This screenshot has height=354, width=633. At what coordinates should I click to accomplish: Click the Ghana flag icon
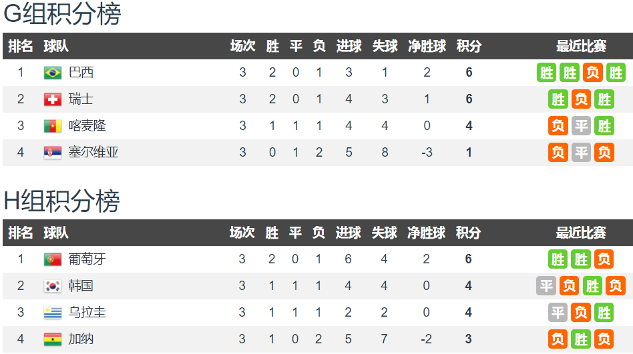[53, 339]
